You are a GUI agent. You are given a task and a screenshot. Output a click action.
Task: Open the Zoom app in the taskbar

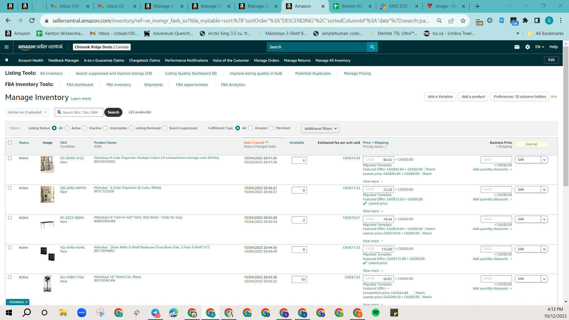81,313
